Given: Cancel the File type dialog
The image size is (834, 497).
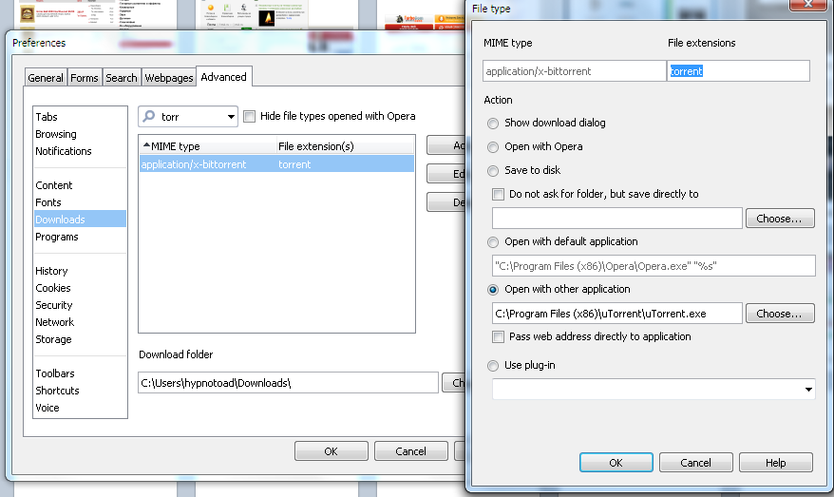Looking at the screenshot, I should 695,463.
